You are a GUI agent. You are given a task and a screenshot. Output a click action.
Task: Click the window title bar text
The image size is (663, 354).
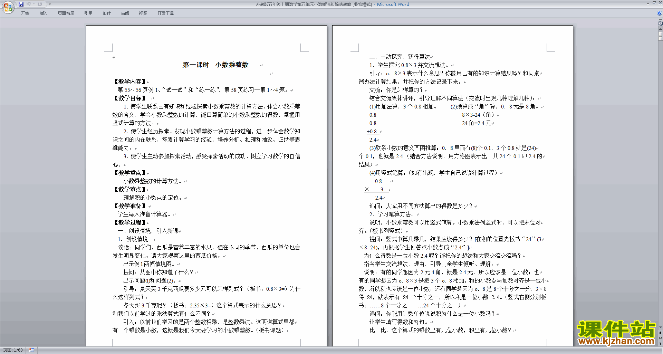click(332, 4)
